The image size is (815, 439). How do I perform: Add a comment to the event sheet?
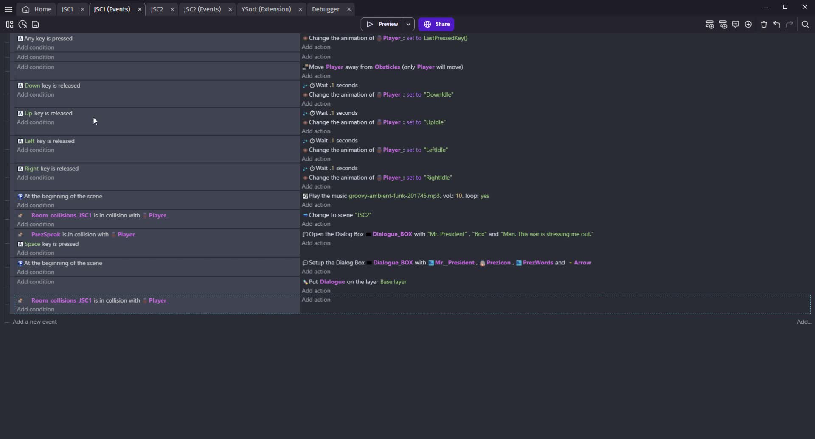pos(736,24)
